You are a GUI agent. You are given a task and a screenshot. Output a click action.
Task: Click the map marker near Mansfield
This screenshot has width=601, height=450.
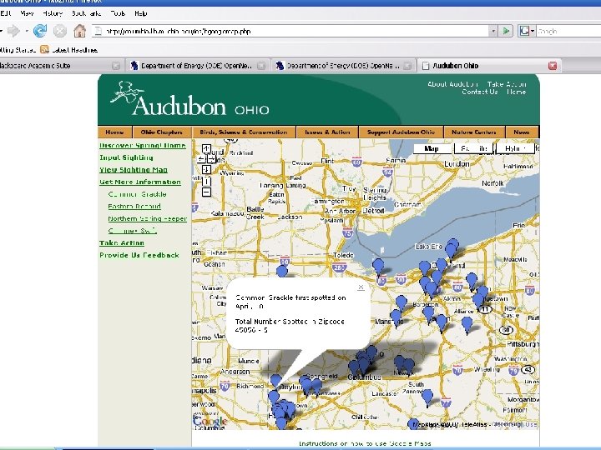tap(396, 317)
